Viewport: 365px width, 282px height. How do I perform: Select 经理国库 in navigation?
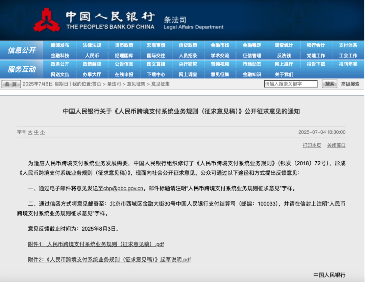click(x=124, y=56)
